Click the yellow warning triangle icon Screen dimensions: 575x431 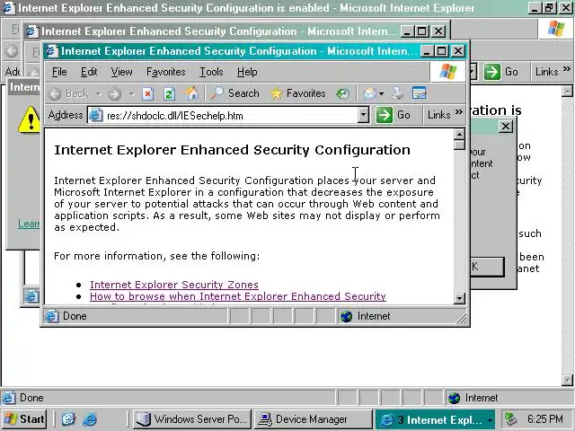point(30,119)
